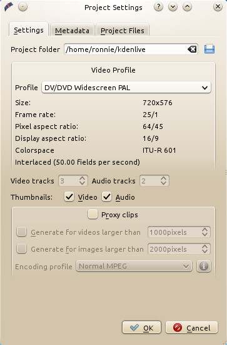Viewport: 227px width, 345px height.
Task: Click the up arrow title bar button
Action: [187, 7]
